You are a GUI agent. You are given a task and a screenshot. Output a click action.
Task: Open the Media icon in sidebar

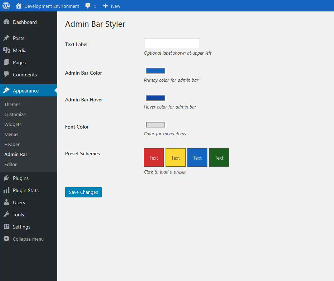tap(6, 50)
